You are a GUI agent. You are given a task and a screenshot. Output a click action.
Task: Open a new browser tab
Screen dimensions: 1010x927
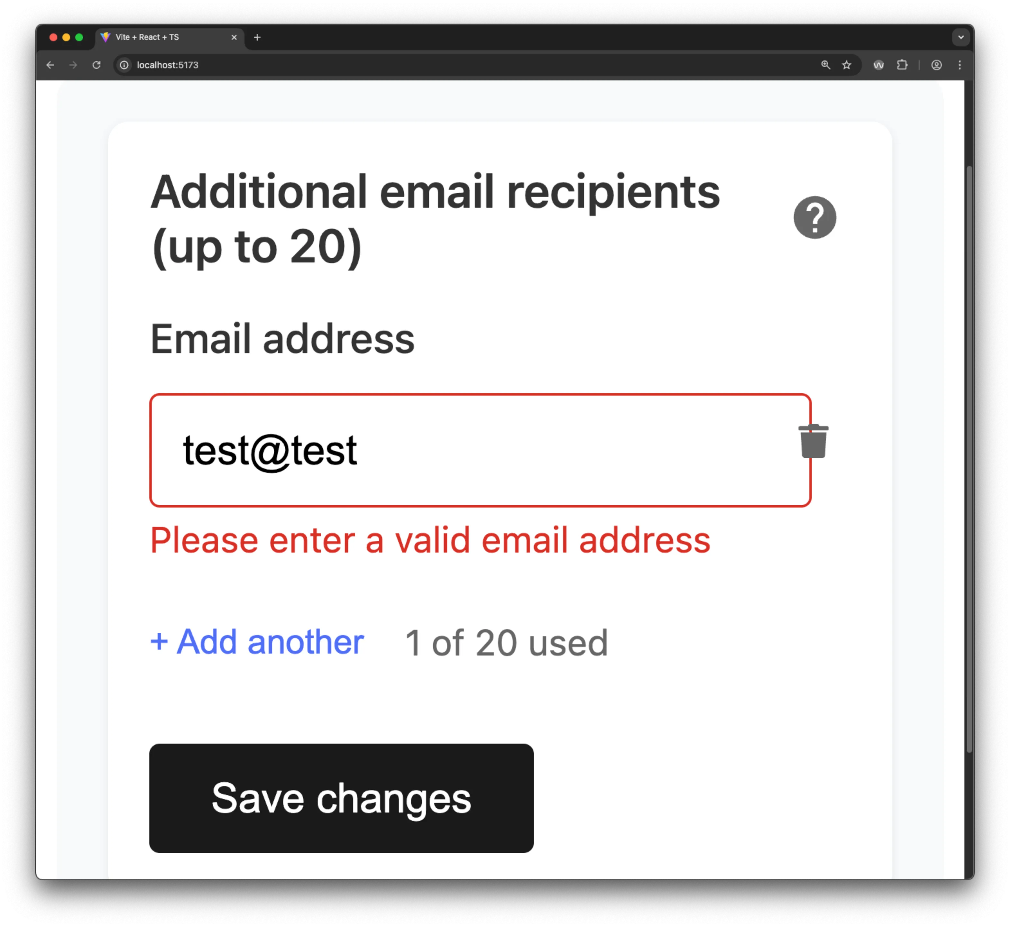[x=257, y=37]
